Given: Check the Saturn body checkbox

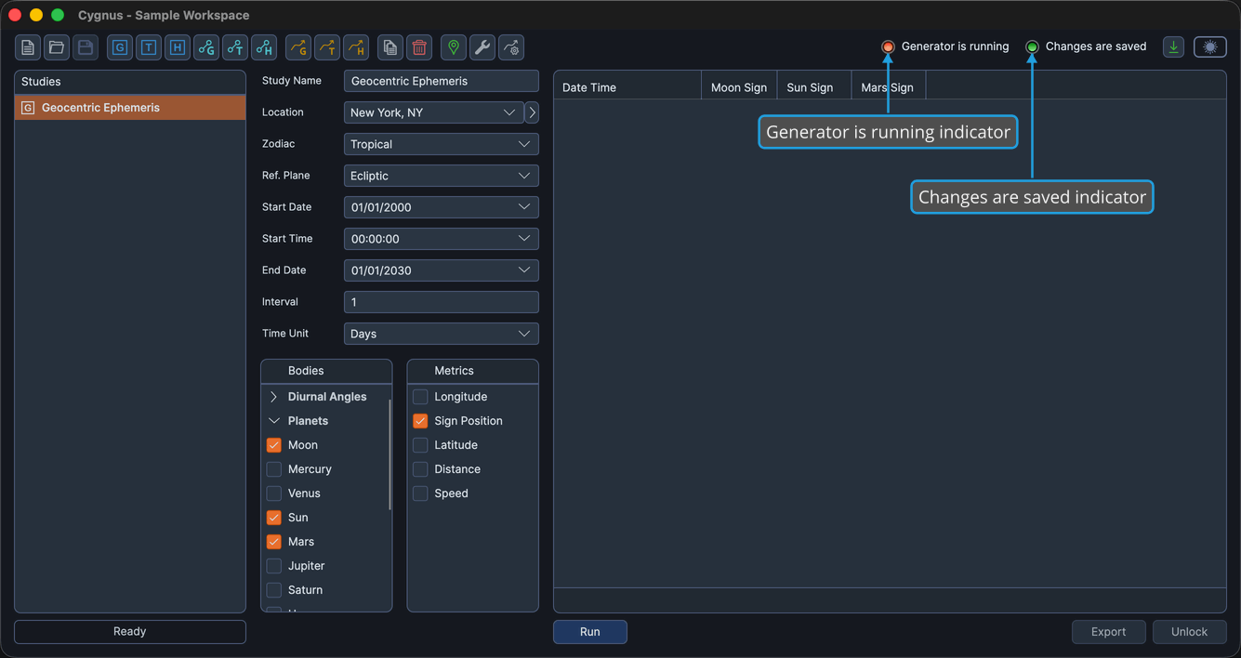Looking at the screenshot, I should pos(274,590).
